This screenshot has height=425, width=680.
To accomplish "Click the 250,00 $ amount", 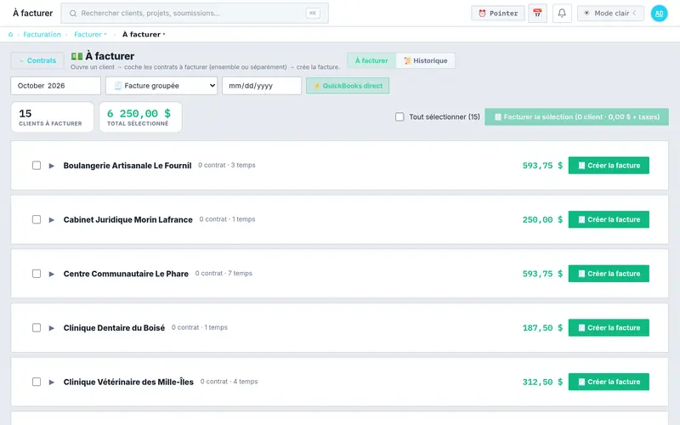I will [x=542, y=220].
